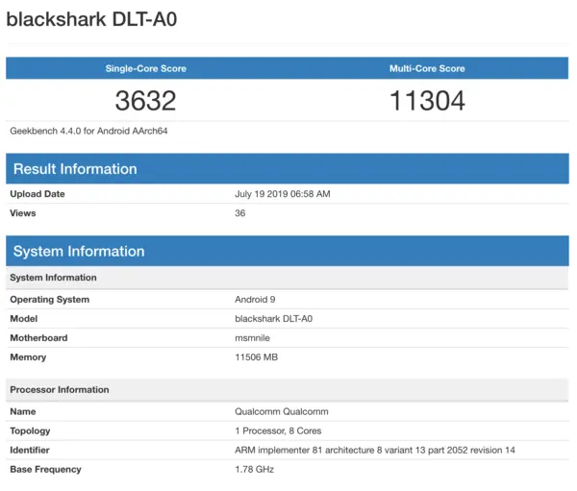Click the multi-core score value 11304
The width and height of the screenshot is (577, 491).
click(426, 101)
